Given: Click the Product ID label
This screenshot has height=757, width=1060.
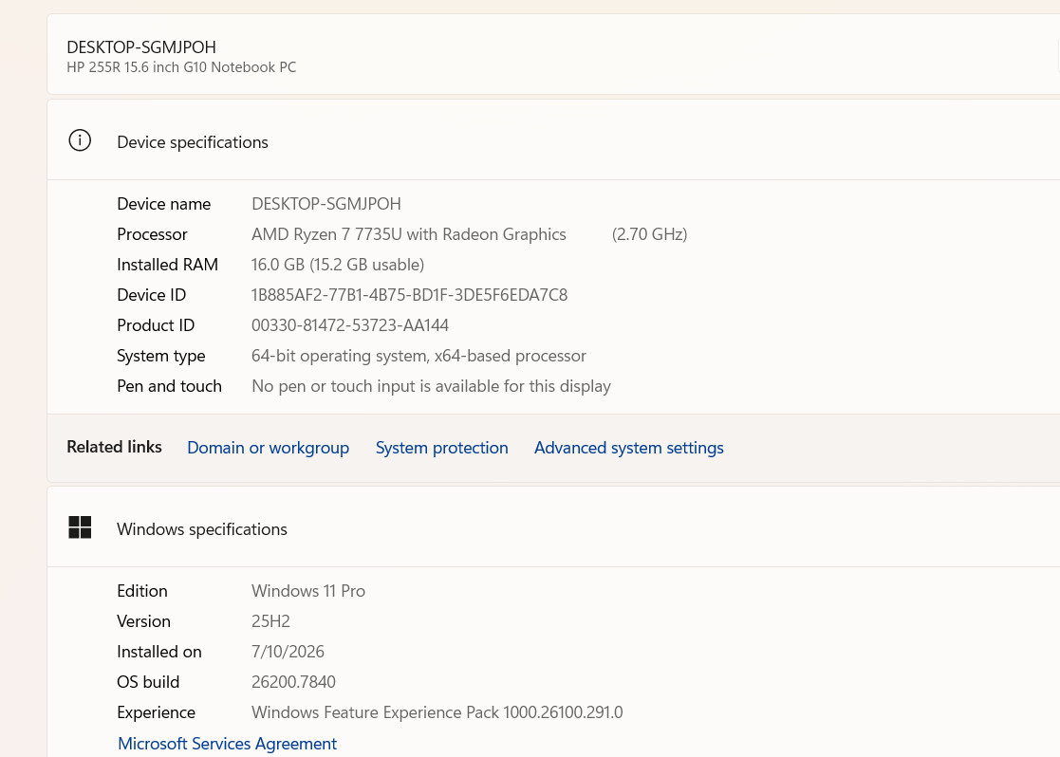Looking at the screenshot, I should pyautogui.click(x=156, y=325).
